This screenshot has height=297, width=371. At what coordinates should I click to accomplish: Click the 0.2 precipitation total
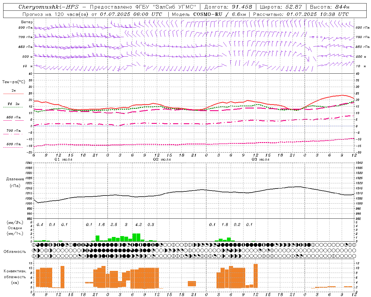pyautogui.click(x=237, y=224)
